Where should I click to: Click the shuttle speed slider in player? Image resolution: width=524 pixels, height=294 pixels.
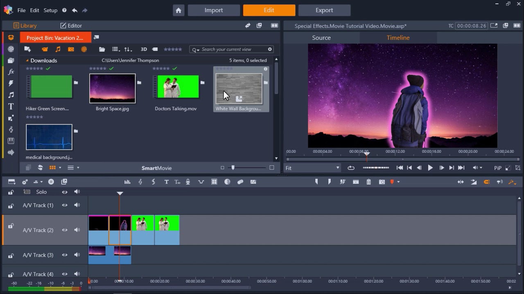[376, 168]
